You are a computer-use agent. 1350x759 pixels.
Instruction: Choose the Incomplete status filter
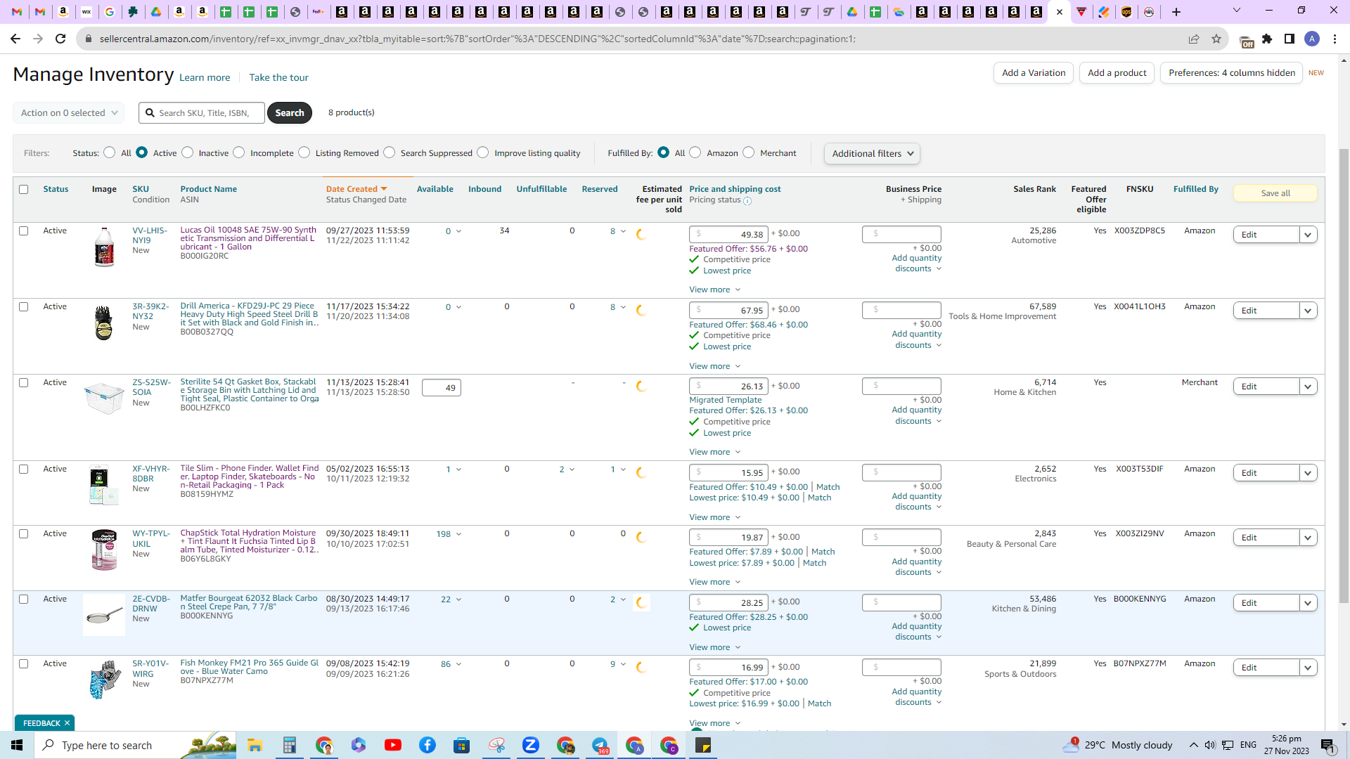point(239,153)
